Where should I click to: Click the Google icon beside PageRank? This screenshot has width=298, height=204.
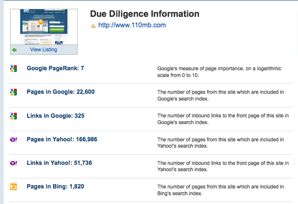13,69
